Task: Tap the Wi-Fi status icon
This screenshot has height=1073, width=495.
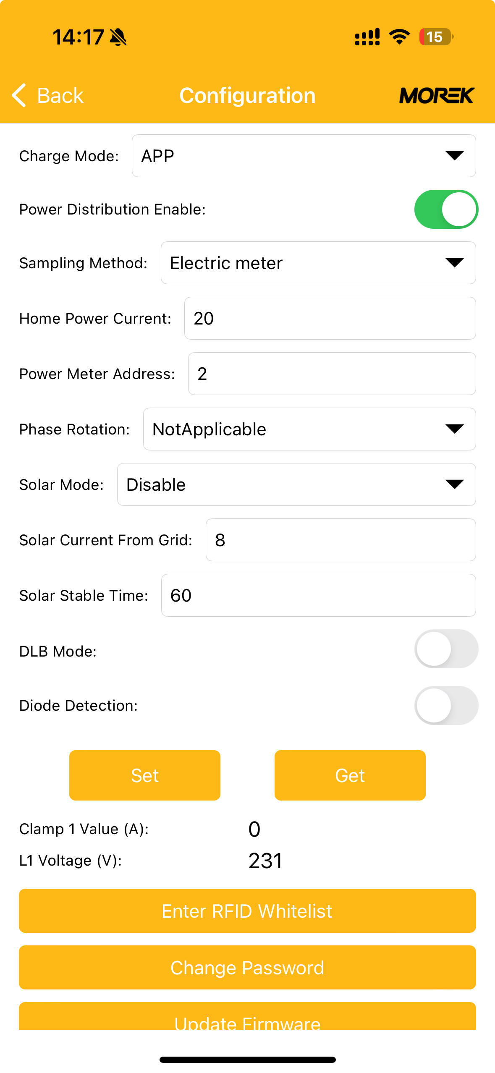Action: (x=399, y=37)
